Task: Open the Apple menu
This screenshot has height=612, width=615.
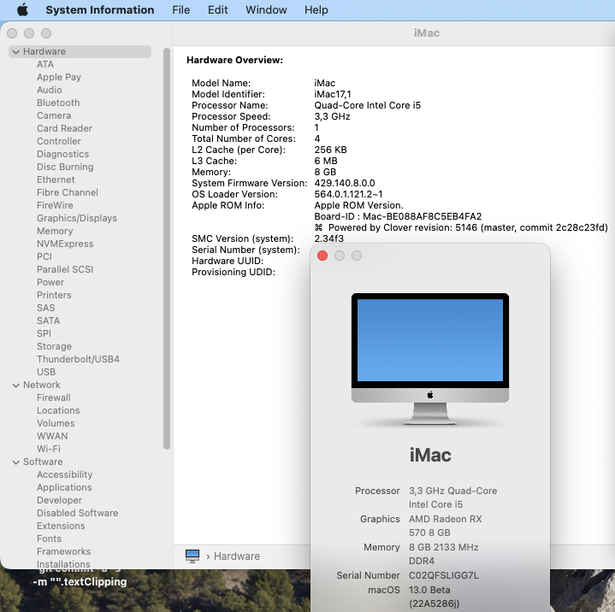Action: tap(23, 9)
